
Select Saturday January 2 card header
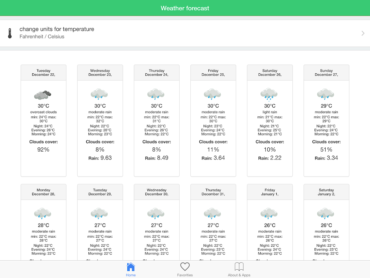(x=326, y=192)
